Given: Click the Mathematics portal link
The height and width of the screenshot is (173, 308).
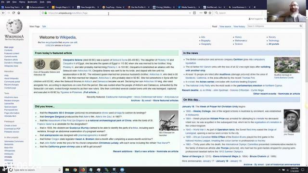Looking at the screenshot, I should [241, 40].
